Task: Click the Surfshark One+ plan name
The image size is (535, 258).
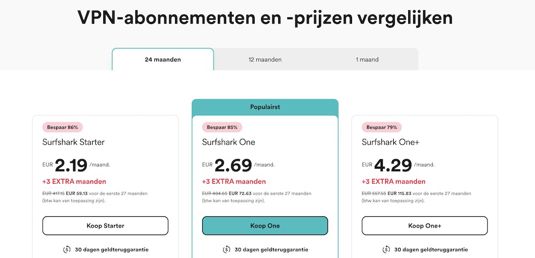Action: tap(392, 142)
